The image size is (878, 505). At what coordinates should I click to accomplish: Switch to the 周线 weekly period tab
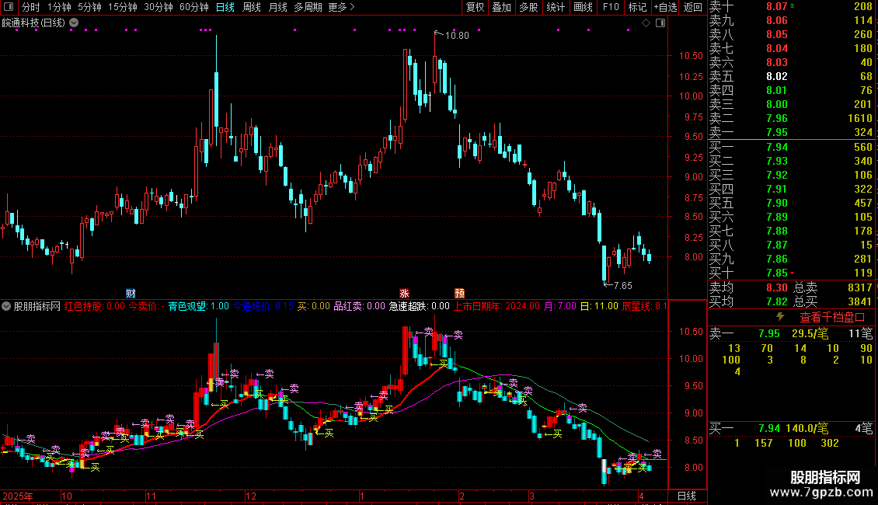252,7
